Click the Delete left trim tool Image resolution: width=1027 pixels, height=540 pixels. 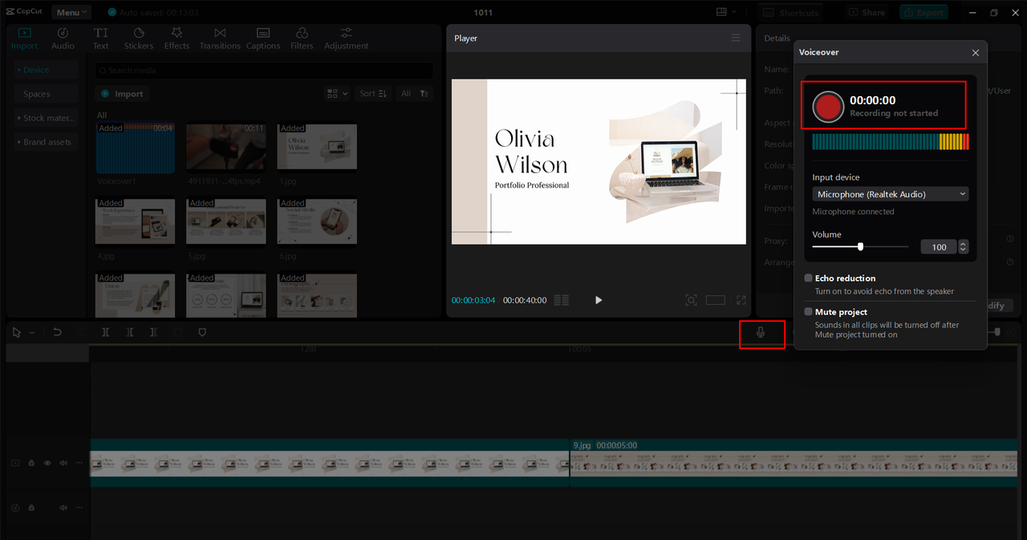coord(129,332)
